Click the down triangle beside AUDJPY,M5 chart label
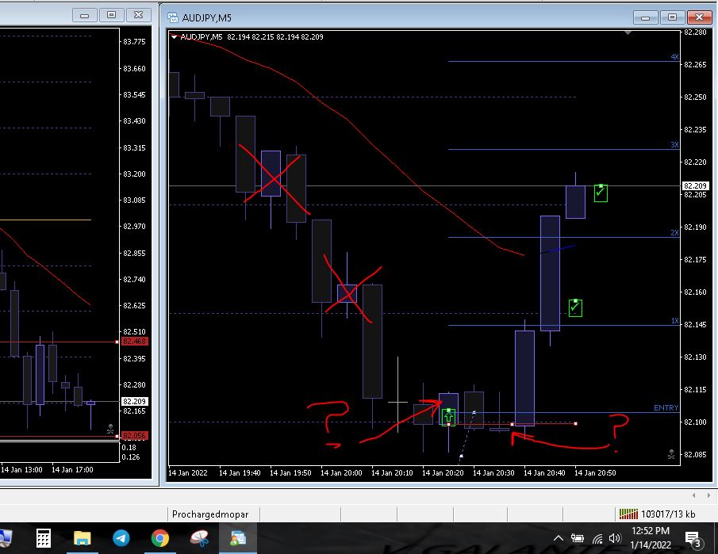Image resolution: width=718 pixels, height=554 pixels. pyautogui.click(x=174, y=37)
